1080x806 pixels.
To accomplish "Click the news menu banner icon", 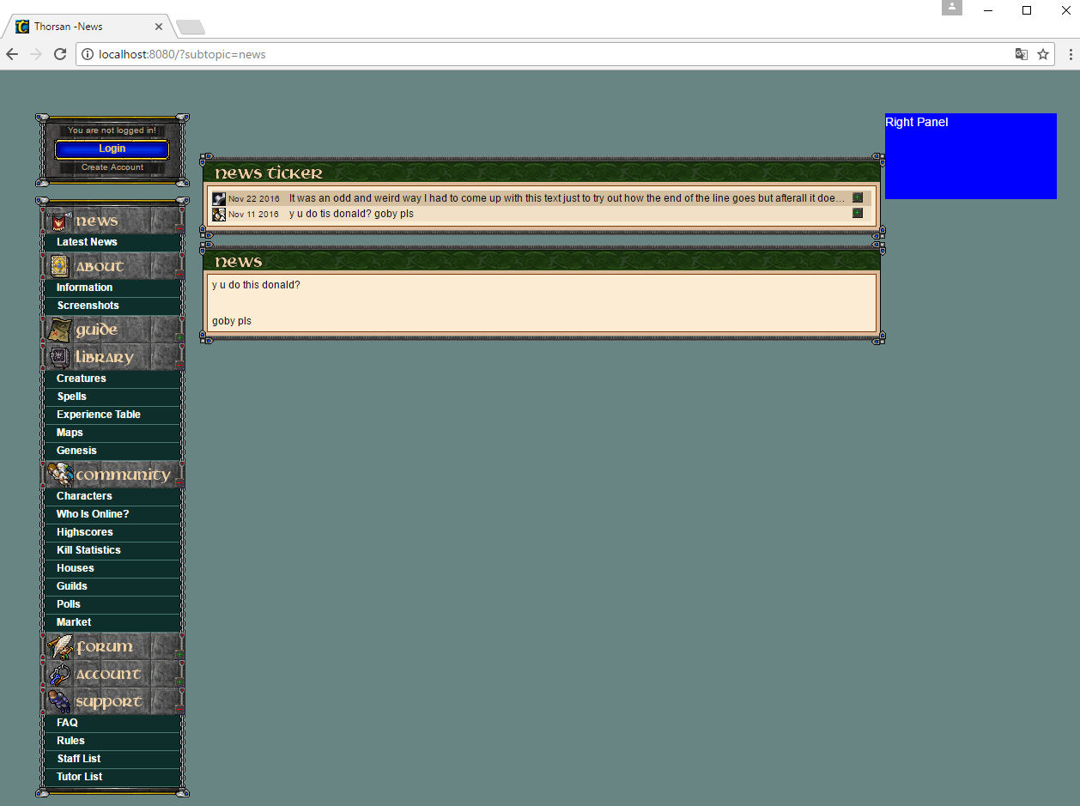I will (58, 221).
